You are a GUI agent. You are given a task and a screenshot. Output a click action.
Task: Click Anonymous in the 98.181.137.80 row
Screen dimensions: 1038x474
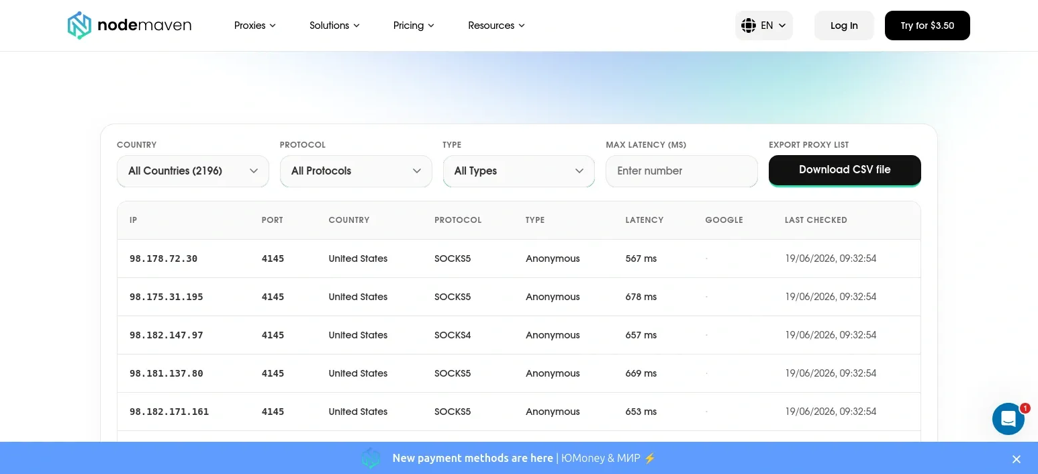pos(553,373)
